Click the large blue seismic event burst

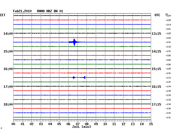point(74,42)
